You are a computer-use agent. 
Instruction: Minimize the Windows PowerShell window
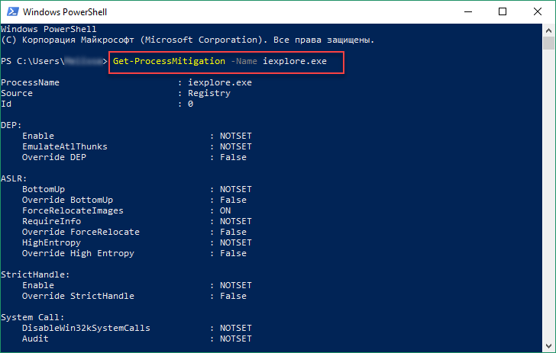(467, 11)
